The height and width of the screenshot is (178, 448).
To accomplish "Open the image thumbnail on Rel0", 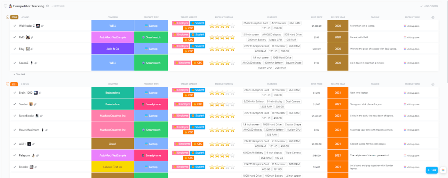I will 28,37.
